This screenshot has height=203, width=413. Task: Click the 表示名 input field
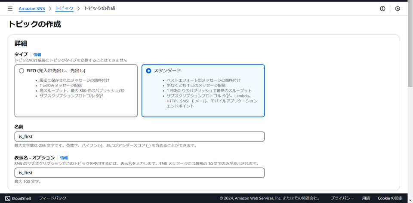point(139,173)
